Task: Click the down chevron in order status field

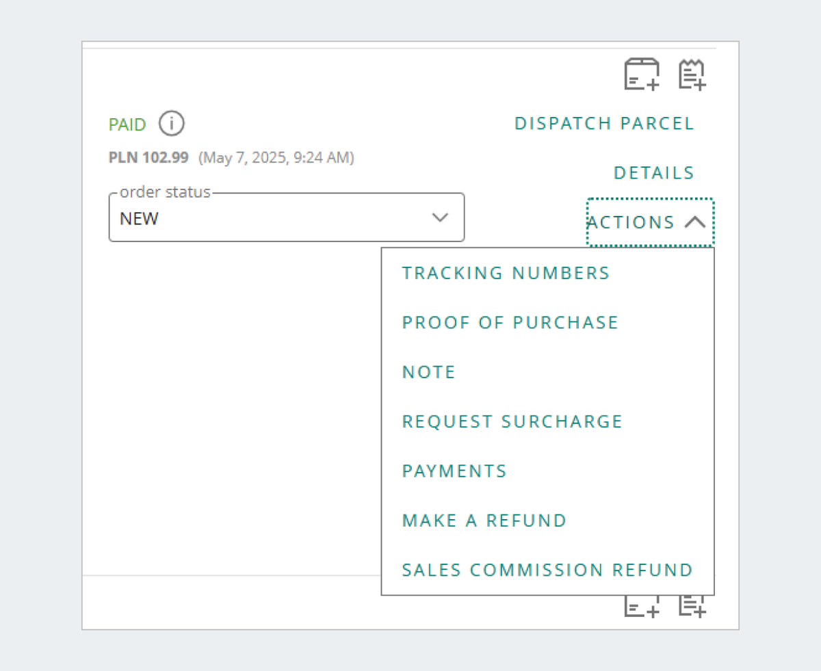Action: (x=440, y=218)
